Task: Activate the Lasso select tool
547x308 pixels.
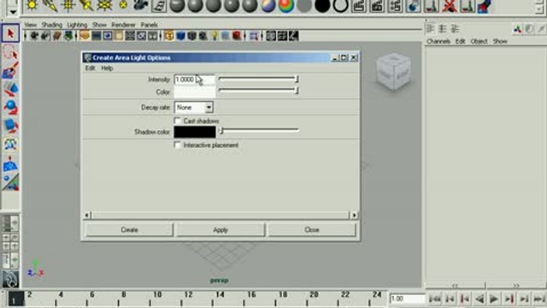Action: tap(10, 52)
